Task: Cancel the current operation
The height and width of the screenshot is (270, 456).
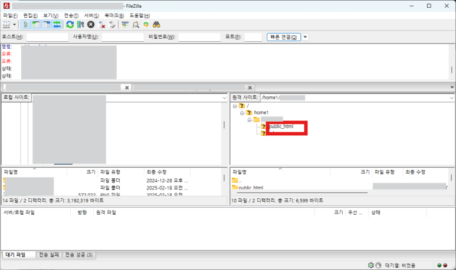Action: (91, 25)
